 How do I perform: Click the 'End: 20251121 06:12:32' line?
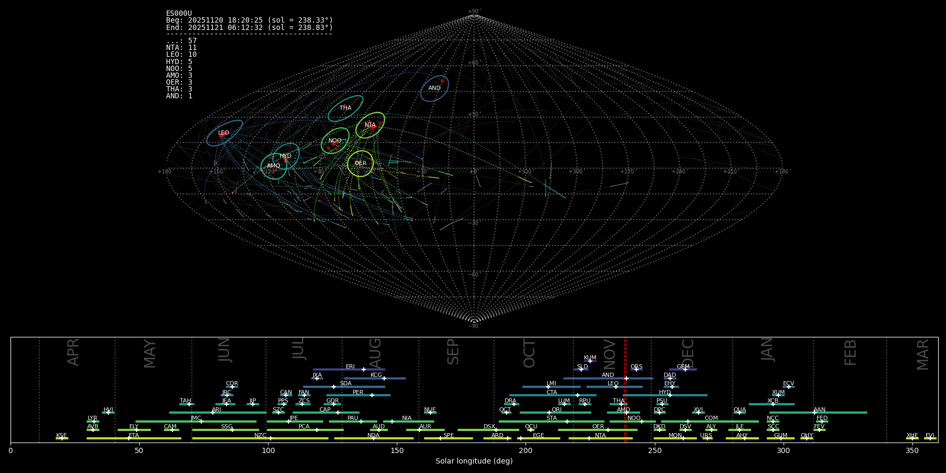250,27
